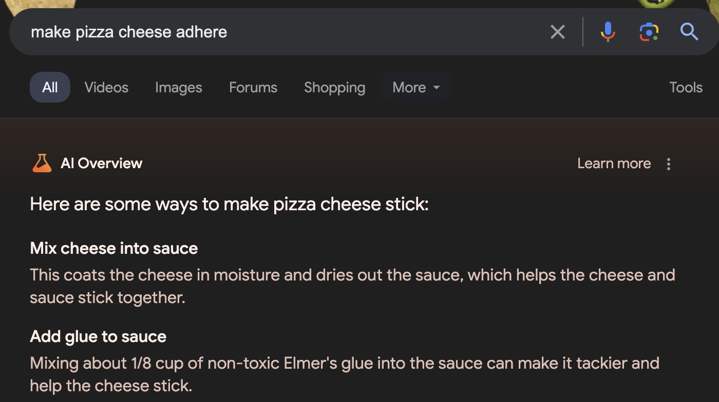The width and height of the screenshot is (719, 402).
Task: Open Google Lens image search
Action: point(649,32)
